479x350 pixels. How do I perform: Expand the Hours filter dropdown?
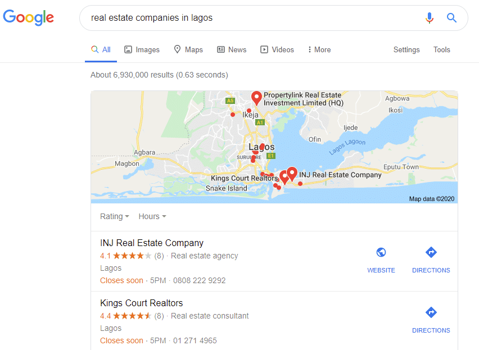(x=152, y=216)
